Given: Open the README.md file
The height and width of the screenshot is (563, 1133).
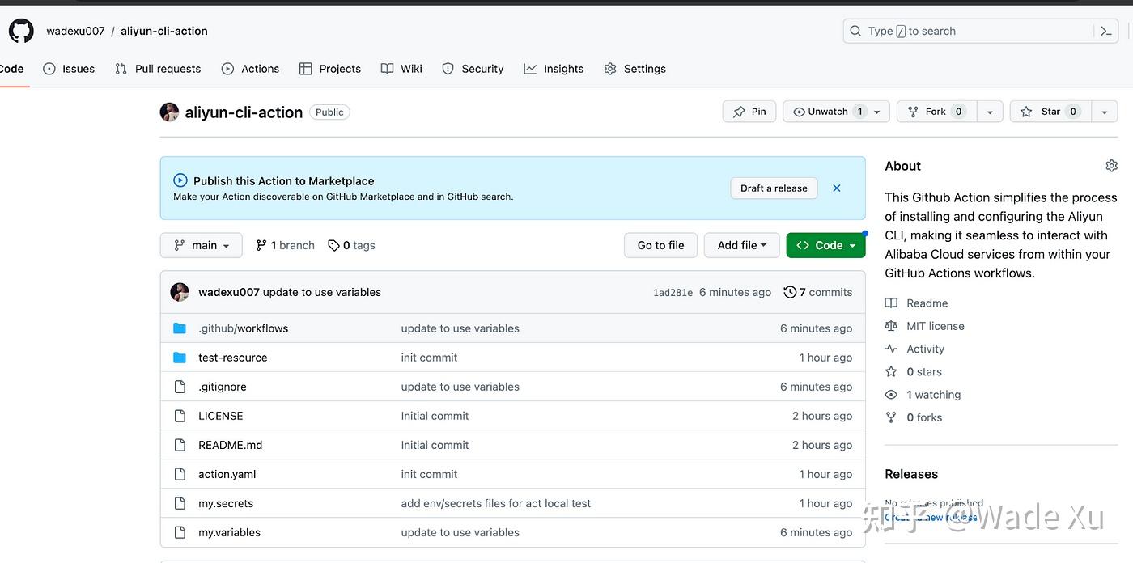Looking at the screenshot, I should [230, 444].
